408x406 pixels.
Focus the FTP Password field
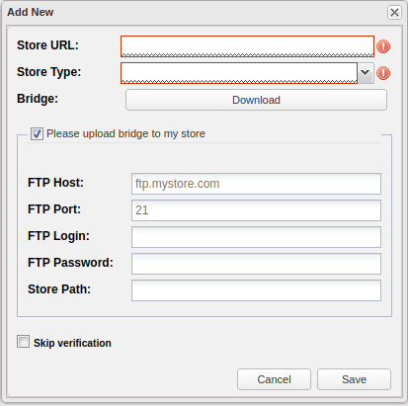[256, 264]
